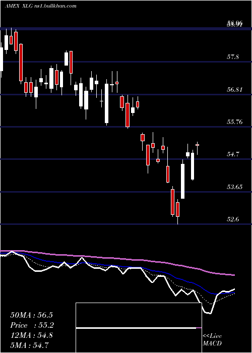Click the 54.7 price level label
The width and height of the screenshot is (252, 353).
click(233, 154)
